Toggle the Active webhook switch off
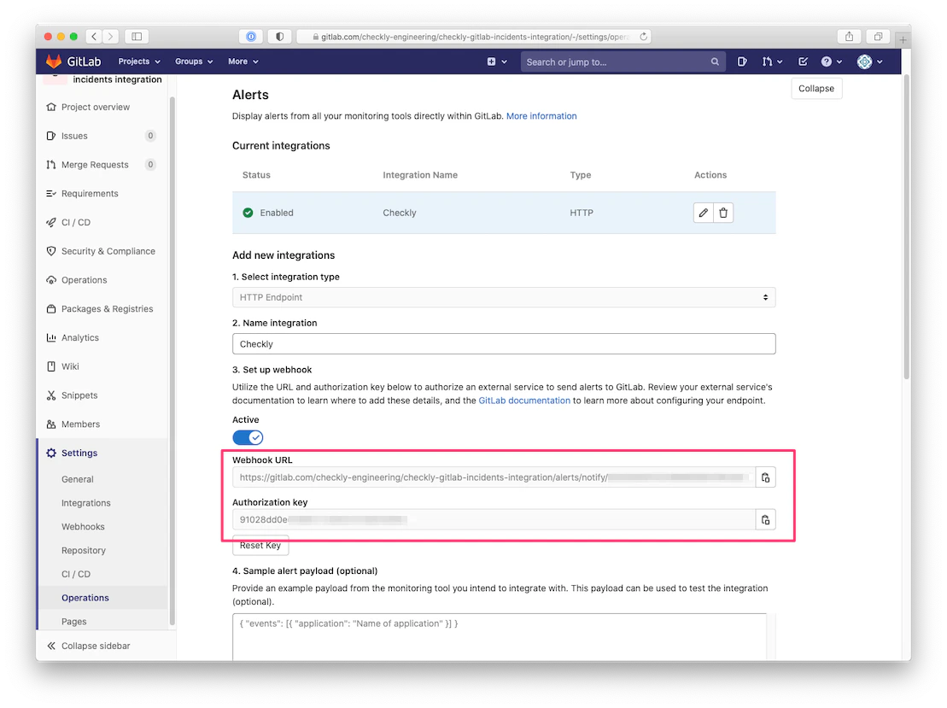The width and height of the screenshot is (947, 708). click(248, 437)
